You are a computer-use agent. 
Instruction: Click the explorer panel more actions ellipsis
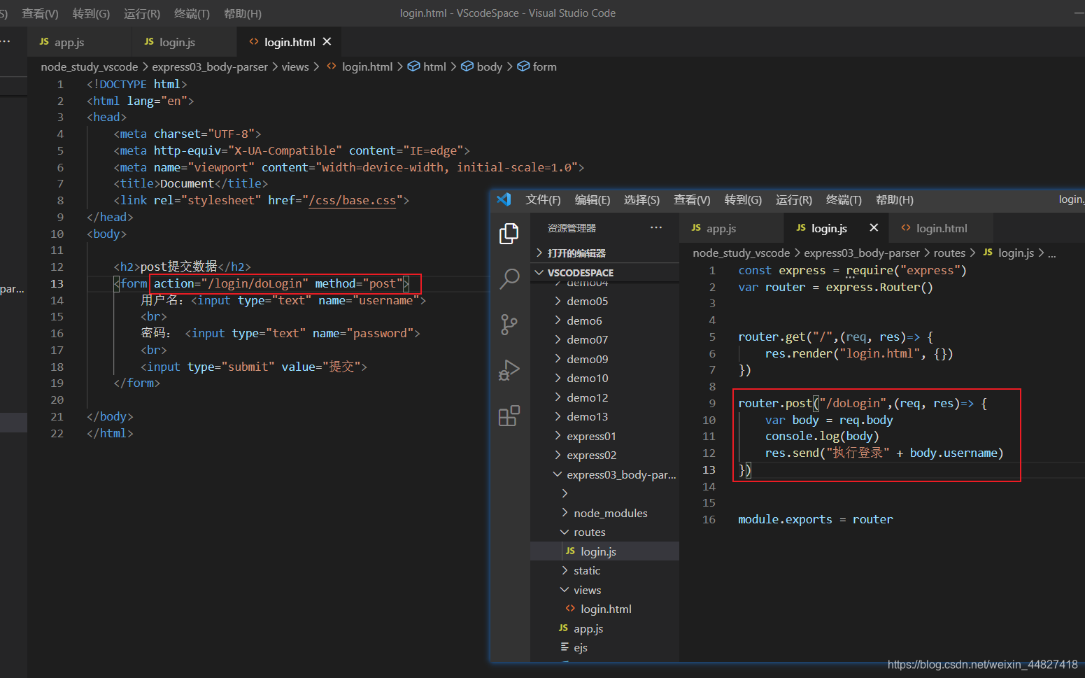(x=655, y=227)
